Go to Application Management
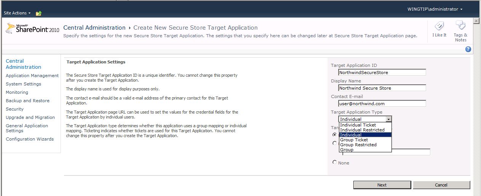Image resolution: width=481 pixels, height=196 pixels. pyautogui.click(x=32, y=76)
